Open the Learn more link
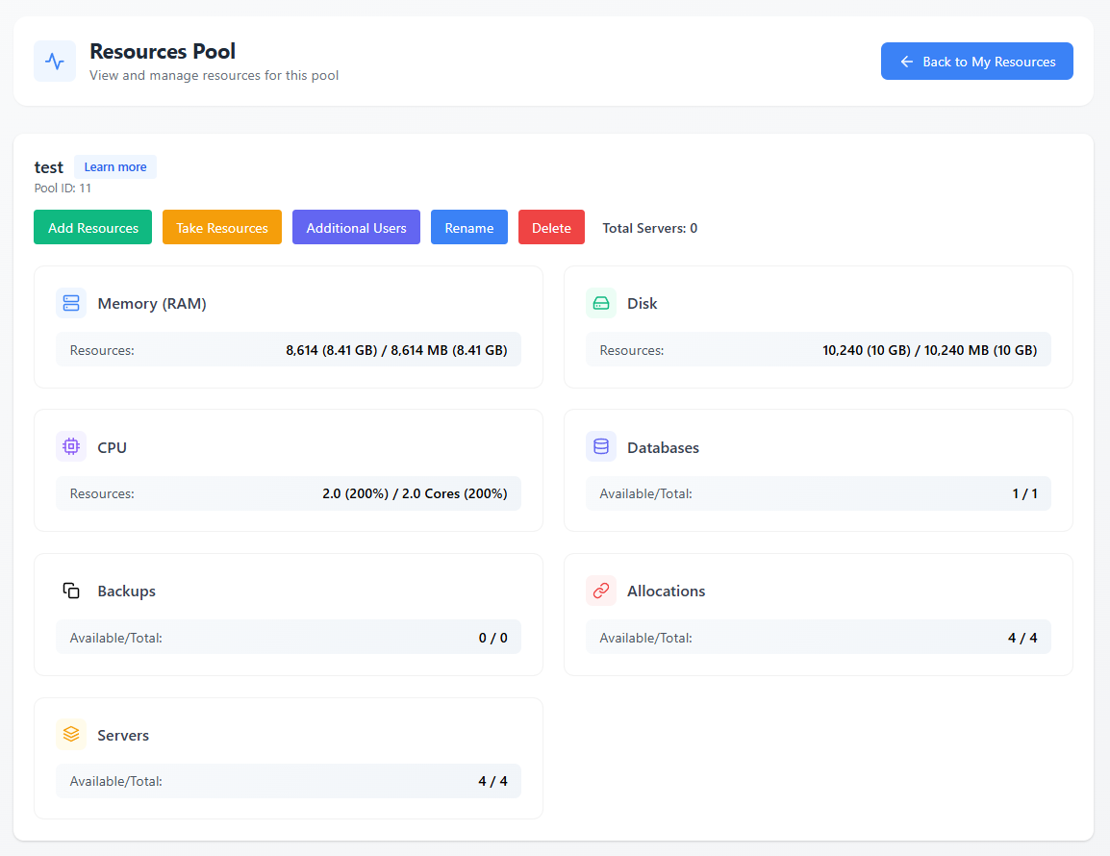 pos(115,167)
